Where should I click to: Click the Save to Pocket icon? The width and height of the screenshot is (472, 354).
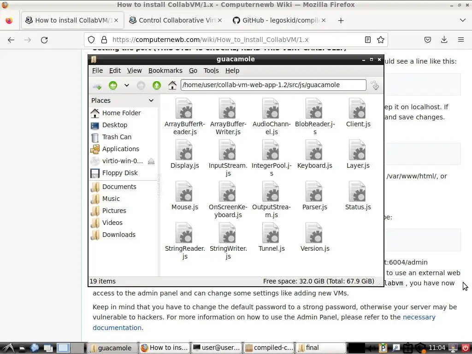(428, 40)
